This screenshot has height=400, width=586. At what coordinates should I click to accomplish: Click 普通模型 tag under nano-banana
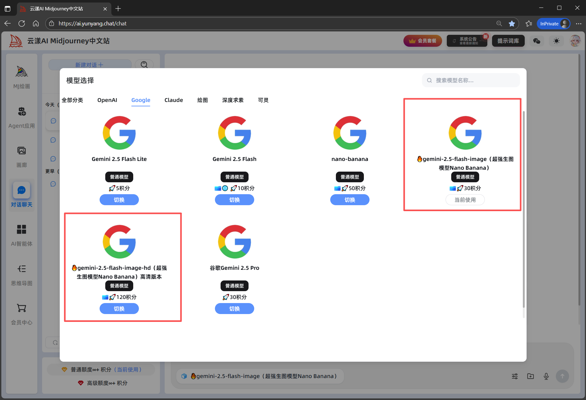pos(350,177)
